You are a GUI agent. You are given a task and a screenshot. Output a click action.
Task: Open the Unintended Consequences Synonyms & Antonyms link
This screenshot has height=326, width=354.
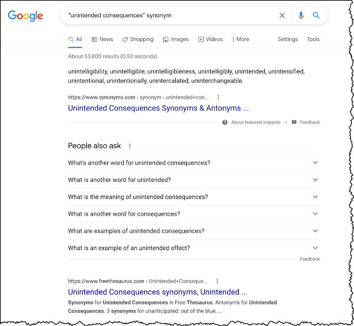pos(158,108)
